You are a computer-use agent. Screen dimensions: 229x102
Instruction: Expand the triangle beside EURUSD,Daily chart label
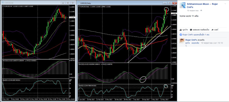coord(79,7)
